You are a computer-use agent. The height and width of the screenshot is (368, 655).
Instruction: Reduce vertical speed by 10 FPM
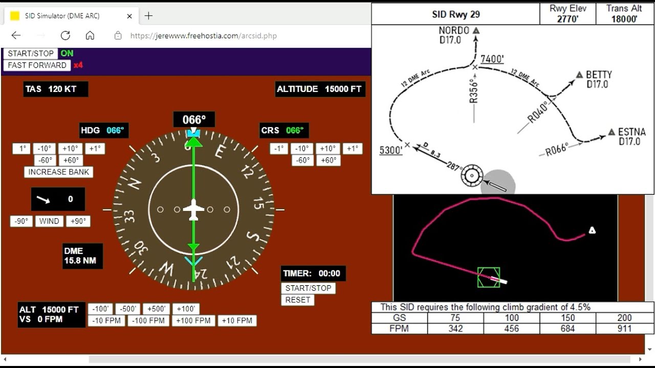tap(106, 321)
